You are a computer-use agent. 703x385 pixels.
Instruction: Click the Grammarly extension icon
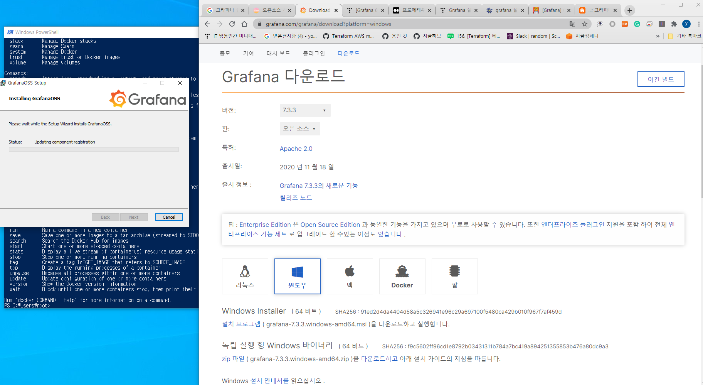point(637,24)
